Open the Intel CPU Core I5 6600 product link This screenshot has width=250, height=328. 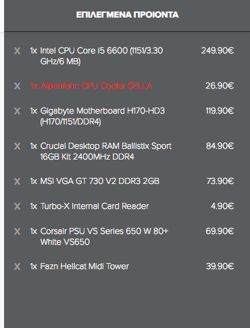tap(97, 56)
